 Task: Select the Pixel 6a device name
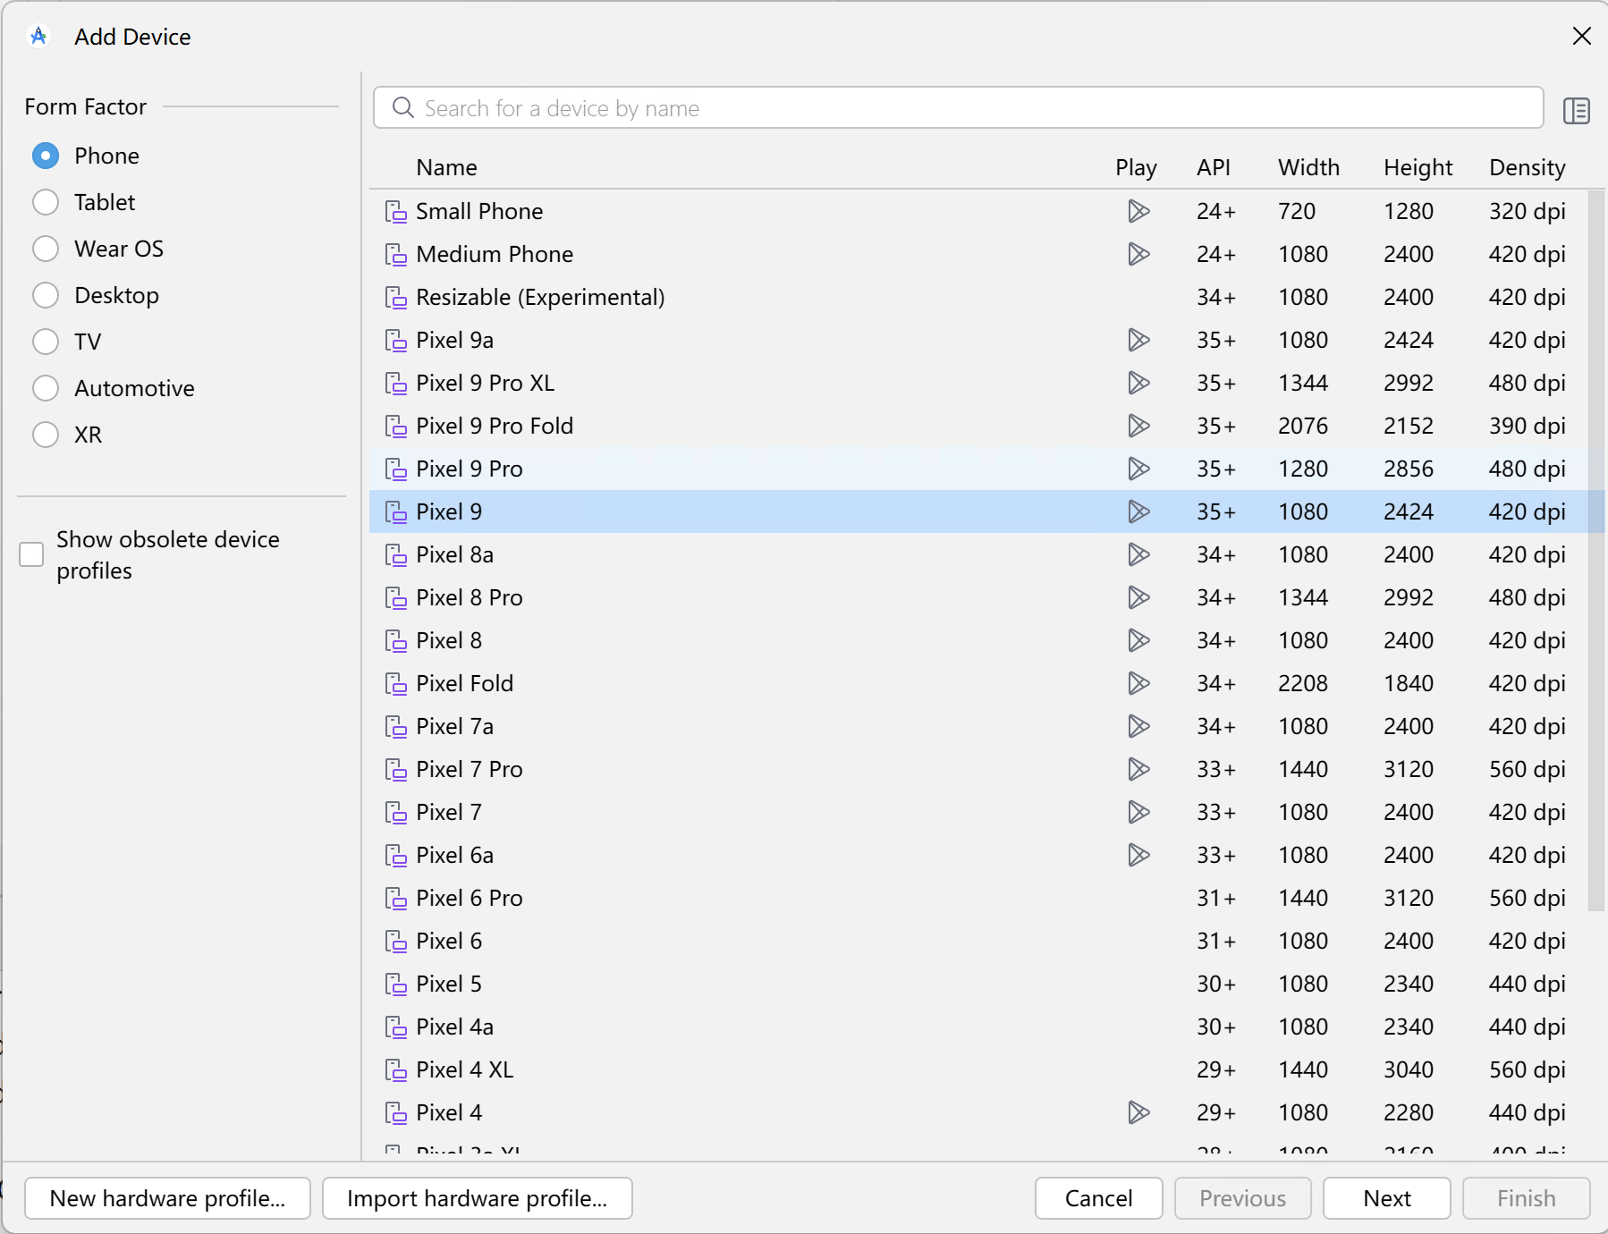pyautogui.click(x=454, y=855)
